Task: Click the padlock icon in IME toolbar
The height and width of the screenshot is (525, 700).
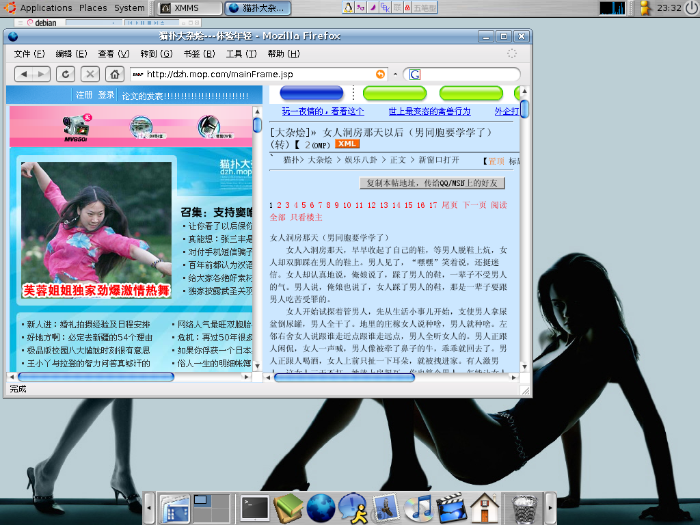Action: pos(407,8)
